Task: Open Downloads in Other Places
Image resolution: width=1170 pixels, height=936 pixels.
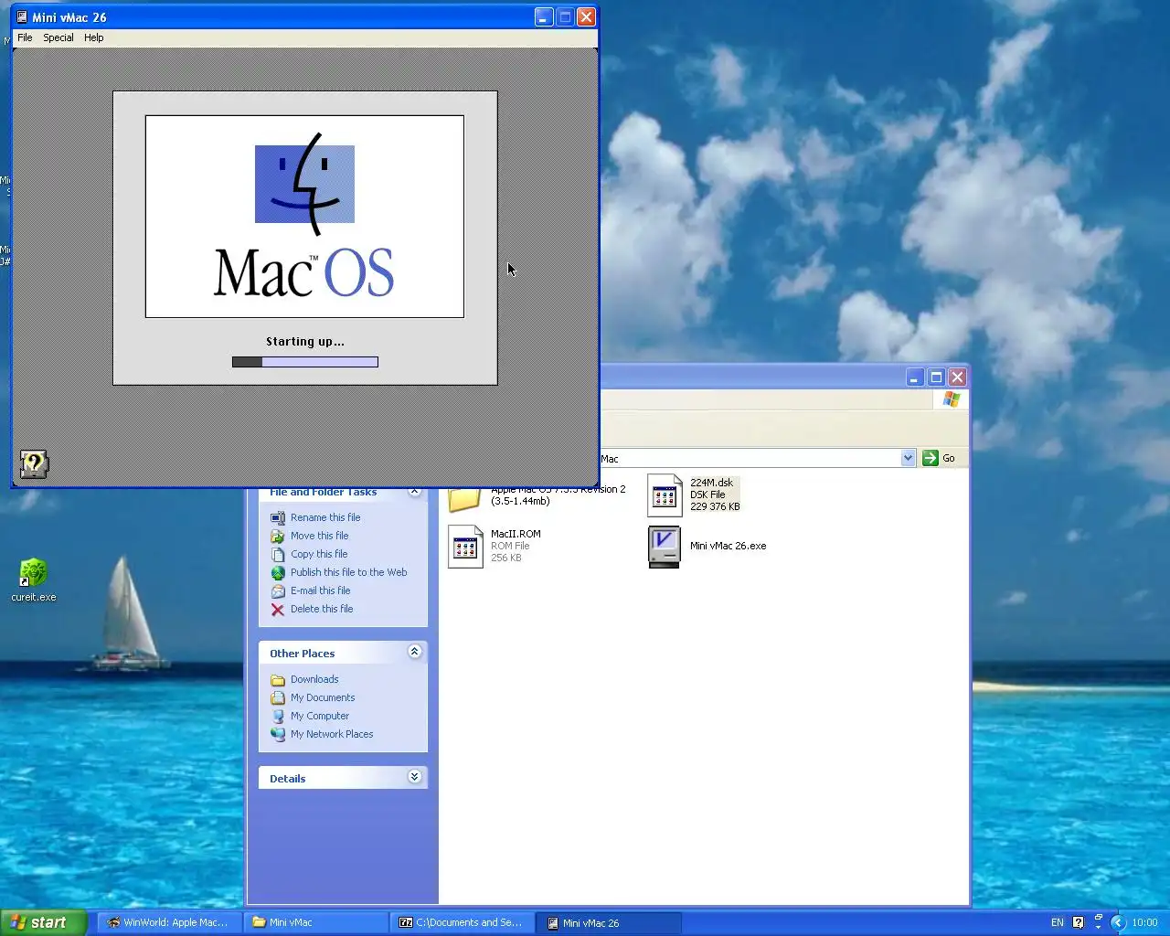Action: click(x=314, y=679)
